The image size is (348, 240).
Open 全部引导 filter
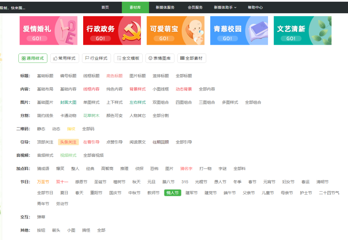(x=184, y=142)
